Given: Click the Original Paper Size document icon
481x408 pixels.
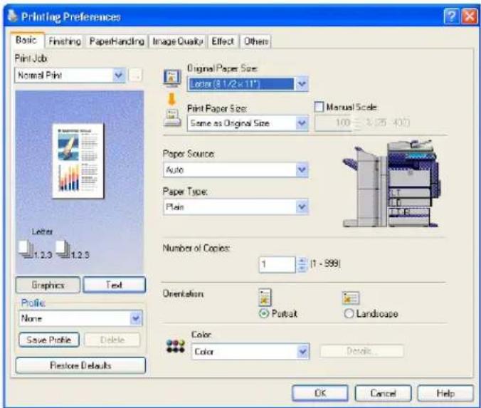Looking at the screenshot, I should coord(171,78).
